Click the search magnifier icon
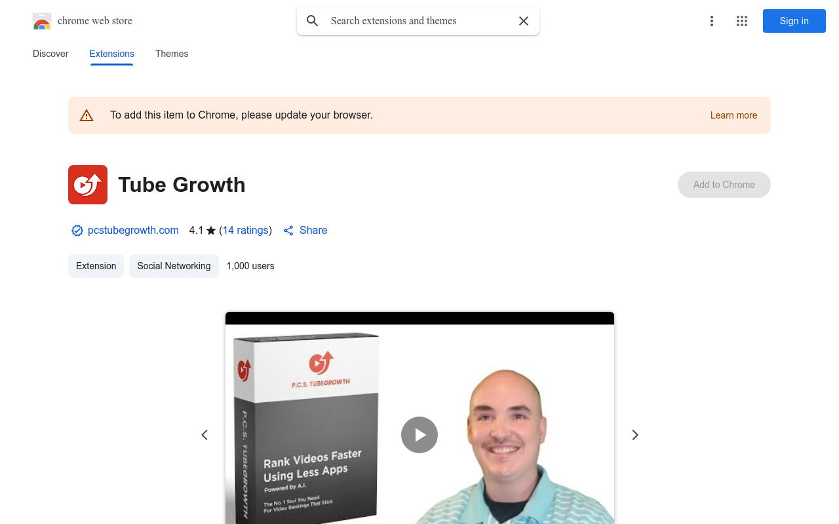 pyautogui.click(x=313, y=21)
